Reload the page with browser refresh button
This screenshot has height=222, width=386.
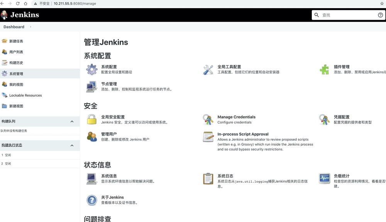(18, 3)
